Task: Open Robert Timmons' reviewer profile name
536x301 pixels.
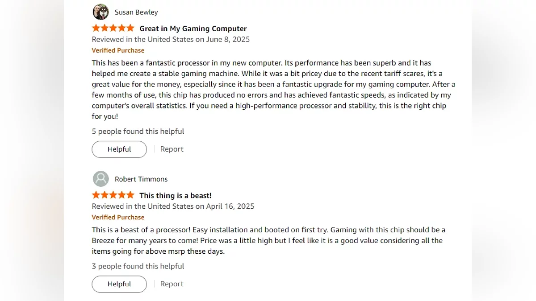Action: click(141, 179)
